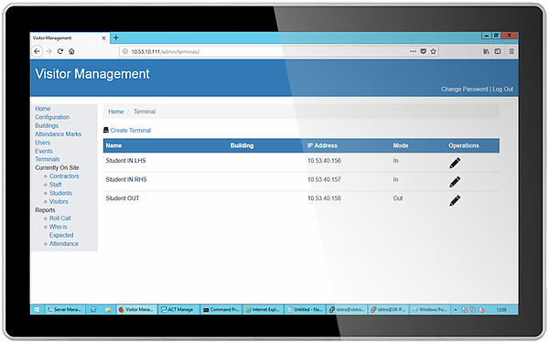549x342 pixels.
Task: Open the browser Library icon
Action: [x=487, y=51]
